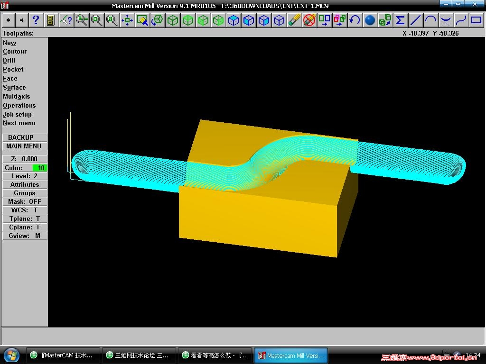Image resolution: width=486 pixels, height=364 pixels.
Task: Click the next toolbar page arrow
Action: (22, 20)
